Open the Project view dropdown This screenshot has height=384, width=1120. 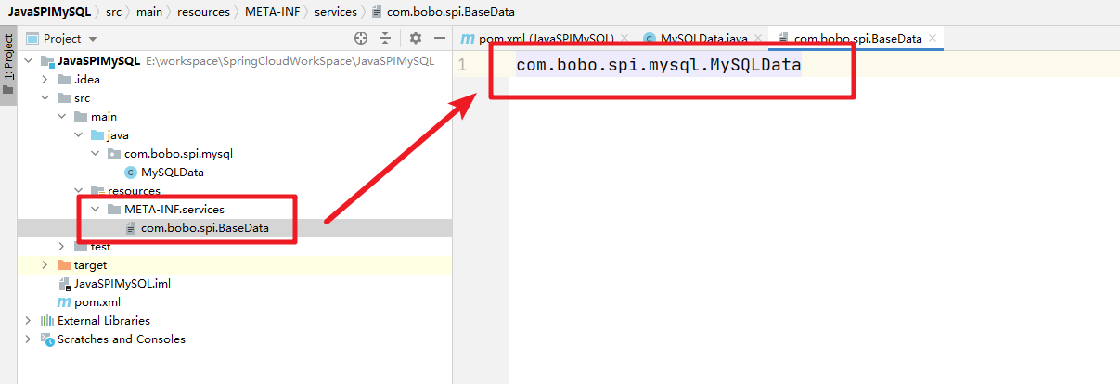(x=93, y=39)
